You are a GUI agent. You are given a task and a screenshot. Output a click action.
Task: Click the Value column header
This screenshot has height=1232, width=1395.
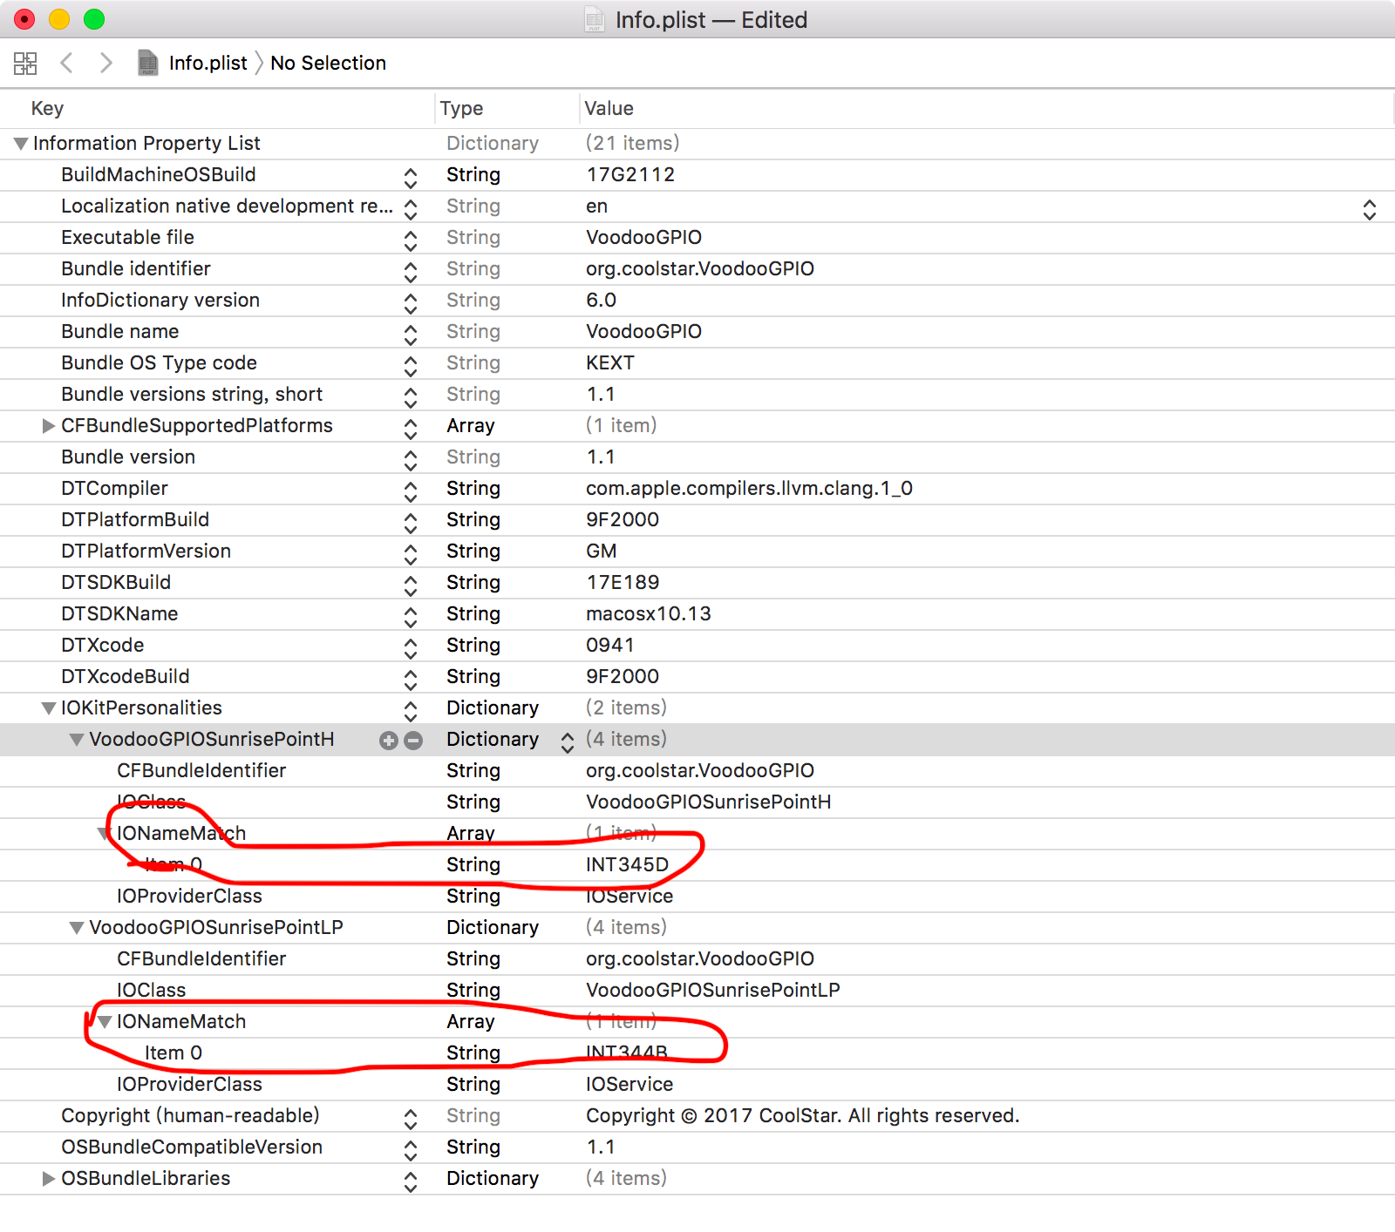click(x=609, y=108)
